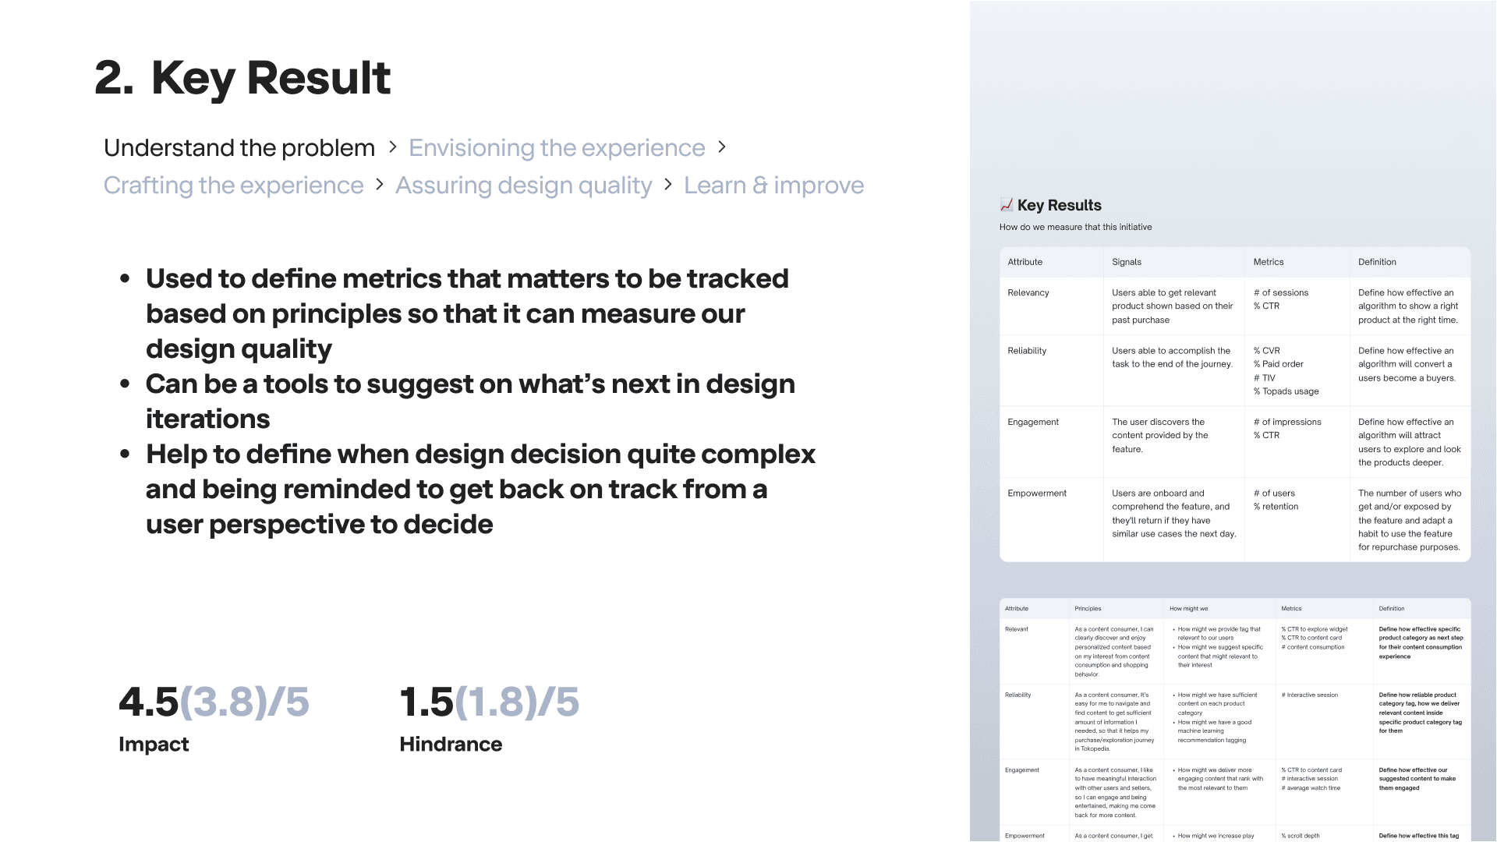This screenshot has width=1497, height=842.
Task: Select the Understand the problem step
Action: coord(239,147)
